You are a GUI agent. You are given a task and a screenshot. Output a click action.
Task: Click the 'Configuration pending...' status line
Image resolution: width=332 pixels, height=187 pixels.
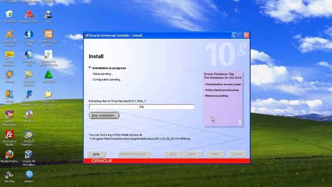tap(107, 79)
